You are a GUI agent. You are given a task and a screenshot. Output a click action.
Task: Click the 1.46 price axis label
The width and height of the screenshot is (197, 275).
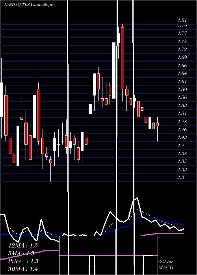point(182,130)
